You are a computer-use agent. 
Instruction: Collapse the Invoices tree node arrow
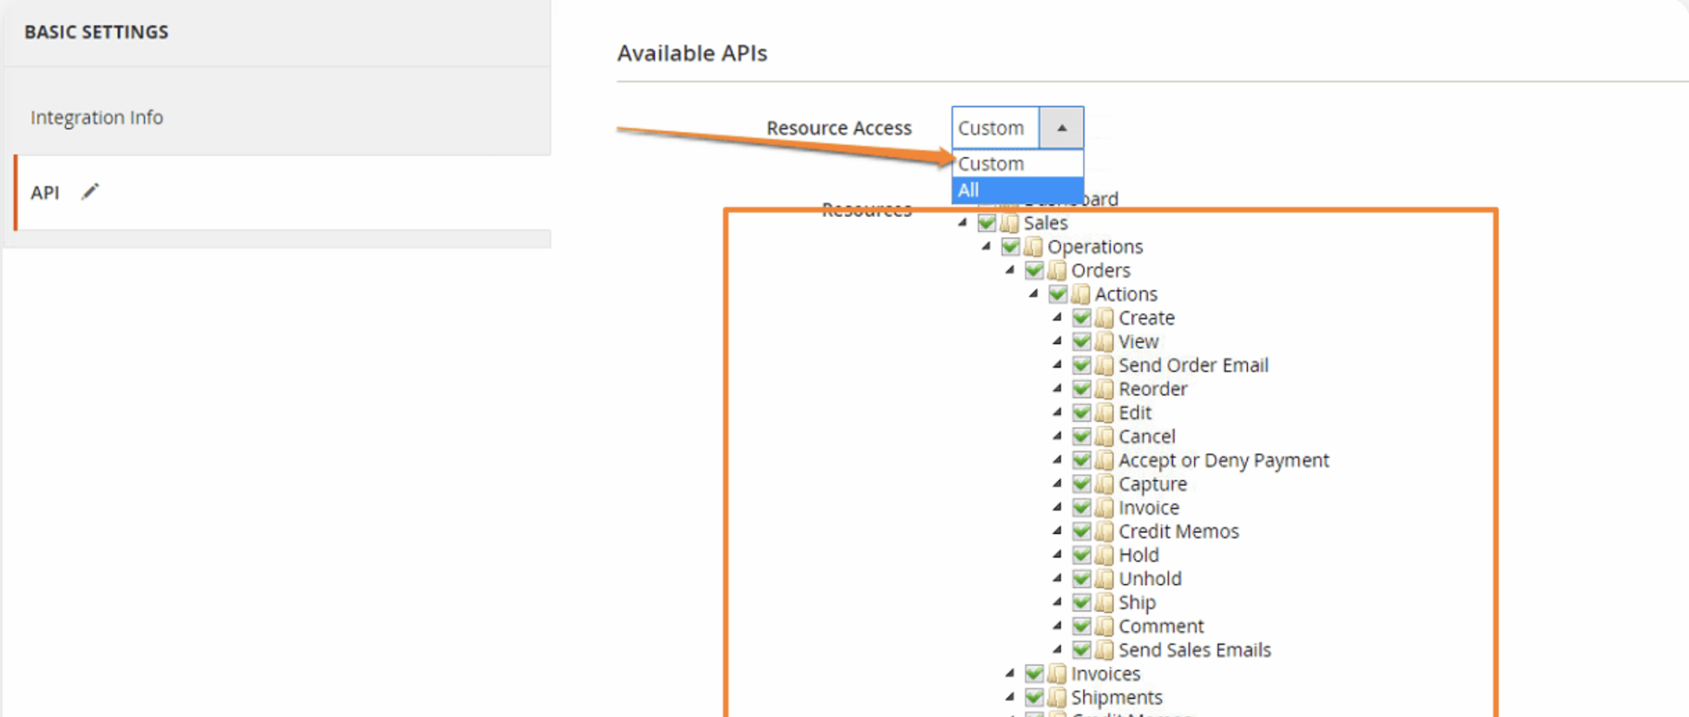1010,674
